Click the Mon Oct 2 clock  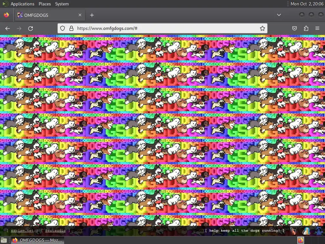(307, 4)
